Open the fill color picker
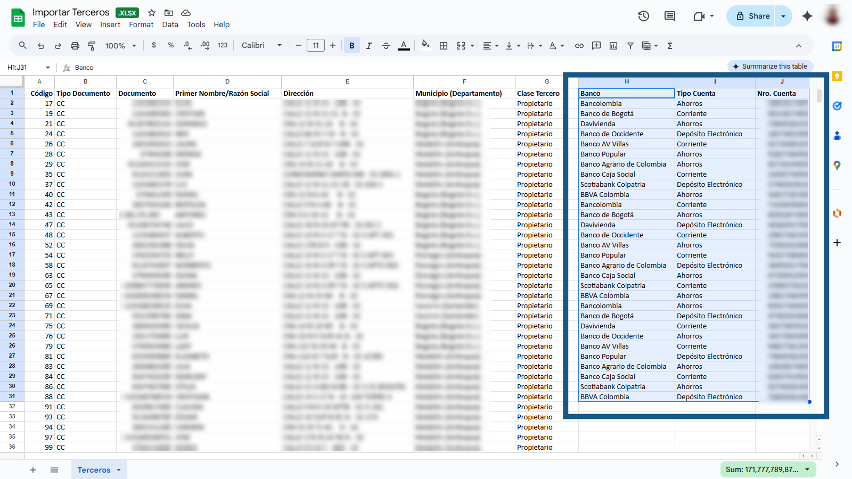The width and height of the screenshot is (852, 479). pyautogui.click(x=425, y=45)
